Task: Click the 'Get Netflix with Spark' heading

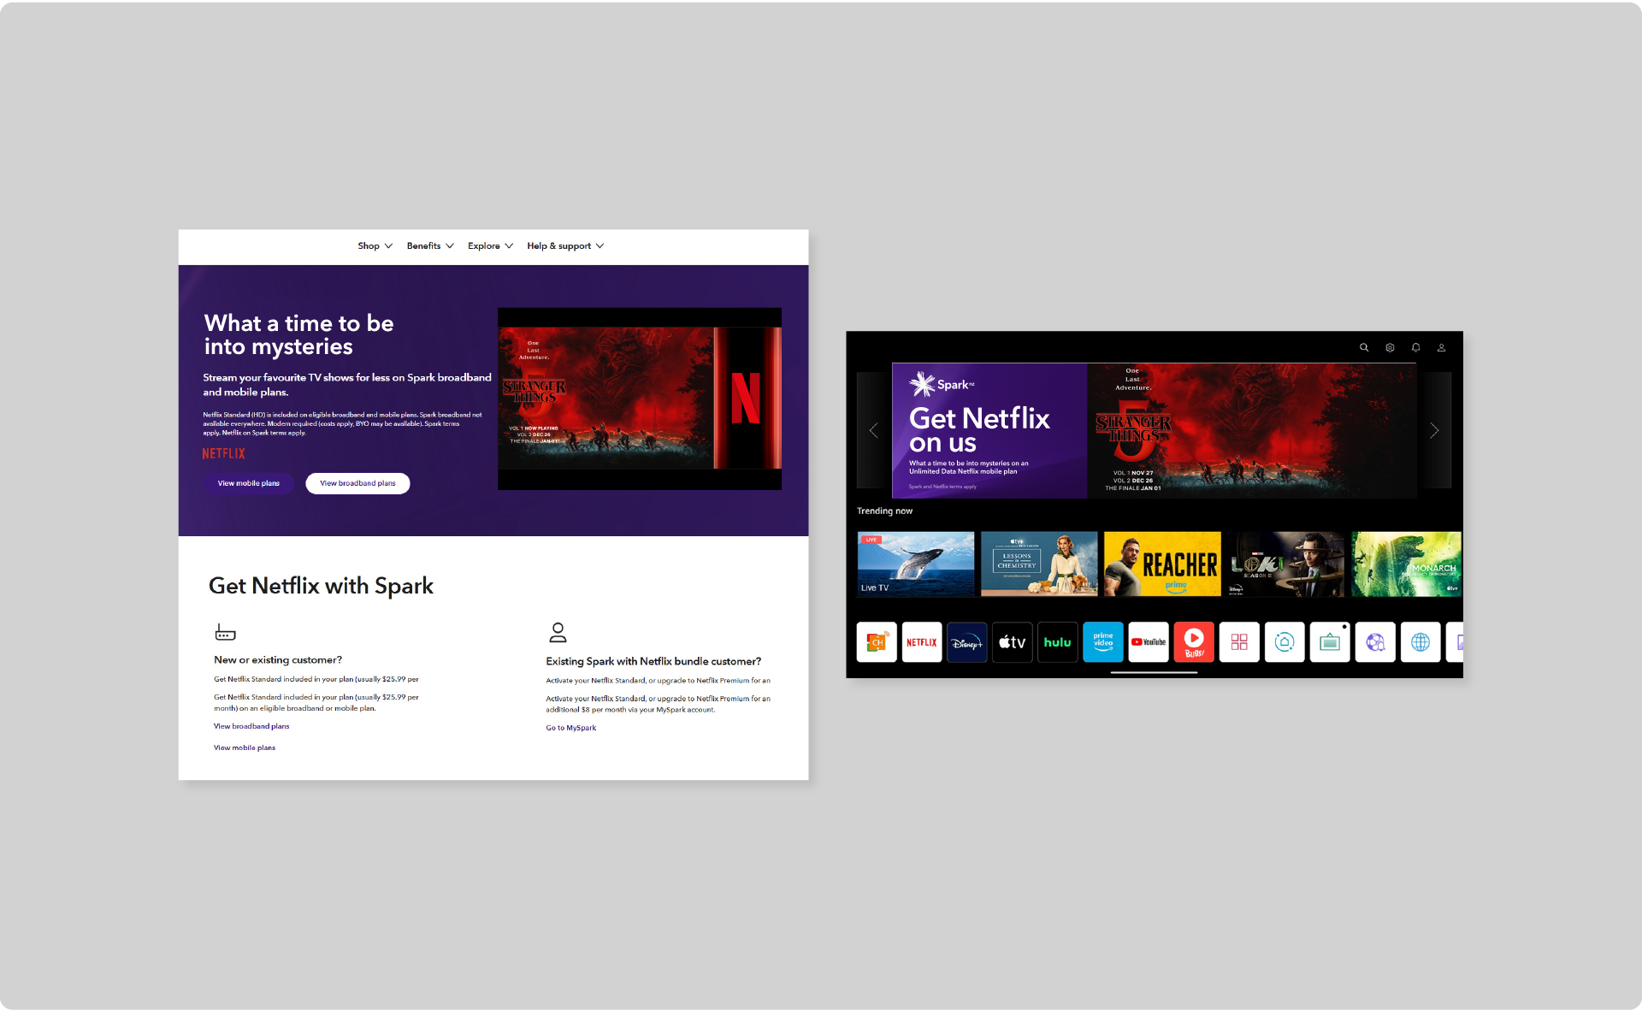Action: [x=321, y=586]
